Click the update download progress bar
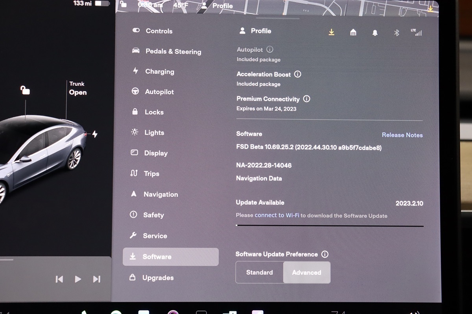This screenshot has height=314, width=472. coord(330,226)
